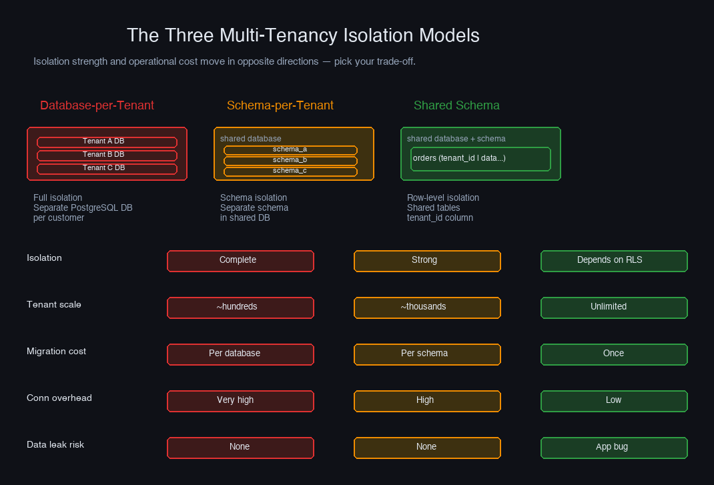Select the Complete isolation pill
The height and width of the screenshot is (485, 714).
click(240, 260)
